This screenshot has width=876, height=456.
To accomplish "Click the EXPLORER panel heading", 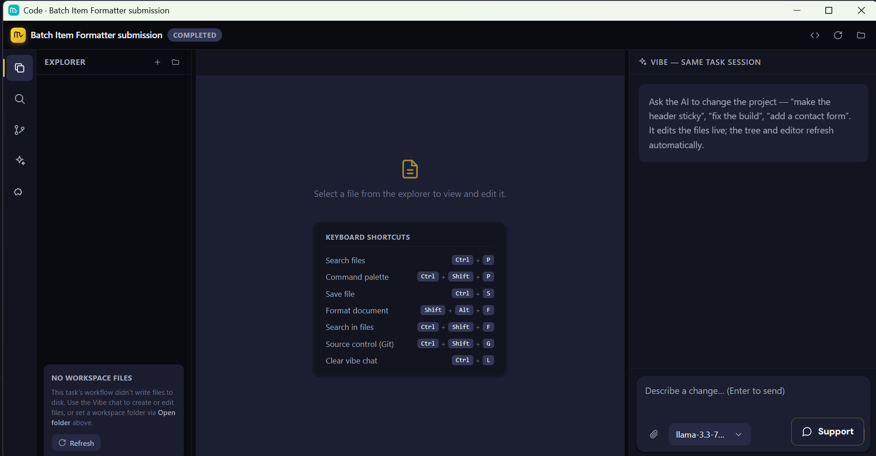I will pyautogui.click(x=65, y=62).
